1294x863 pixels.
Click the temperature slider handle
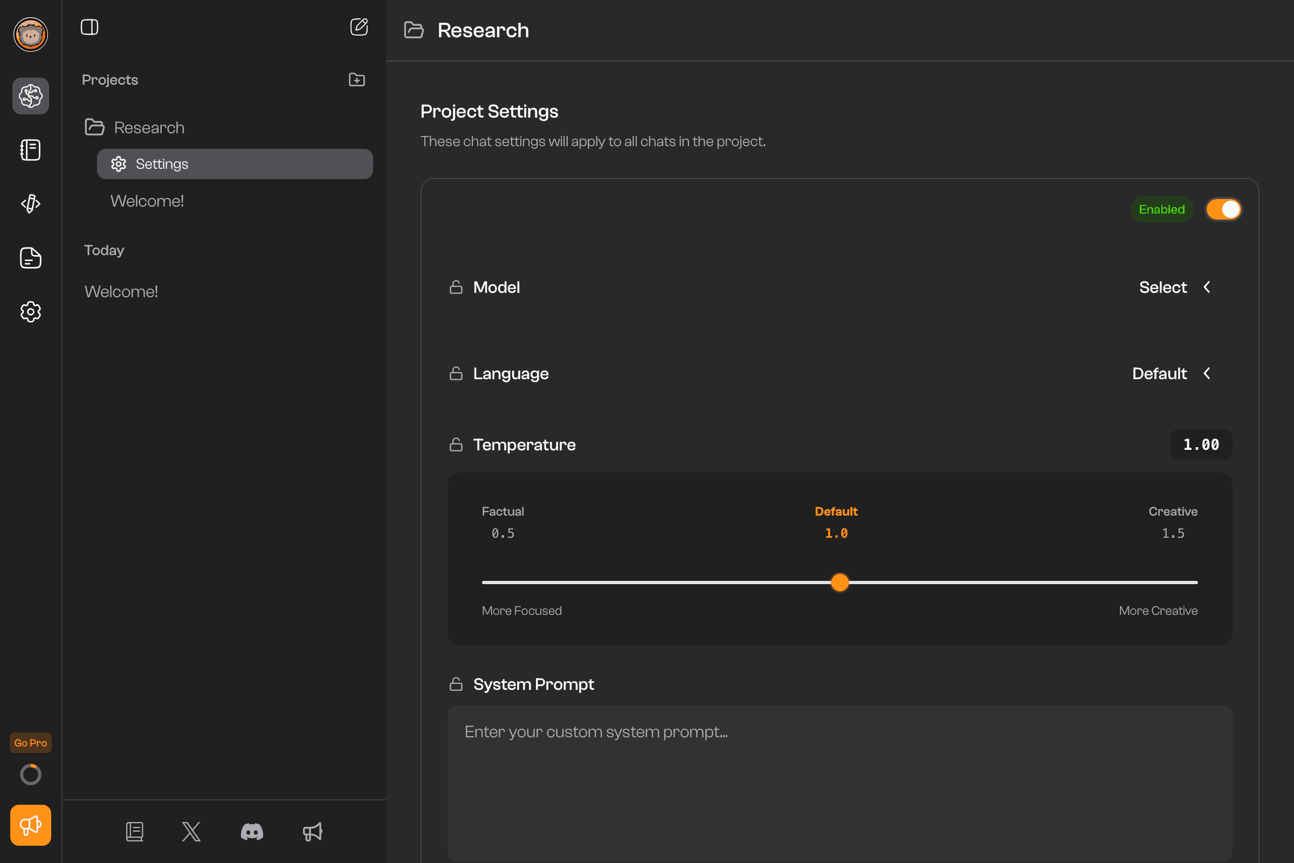click(839, 583)
